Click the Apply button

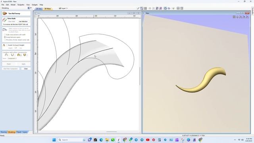(x=23, y=64)
